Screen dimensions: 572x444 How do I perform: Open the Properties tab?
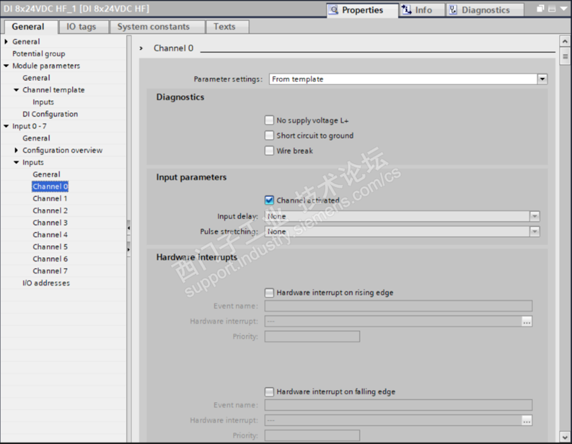pos(361,10)
